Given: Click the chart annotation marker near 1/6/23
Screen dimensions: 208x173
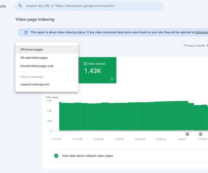Looking at the screenshot, I should [187, 134].
